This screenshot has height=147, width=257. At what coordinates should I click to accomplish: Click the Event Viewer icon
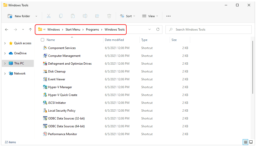coord(45,79)
